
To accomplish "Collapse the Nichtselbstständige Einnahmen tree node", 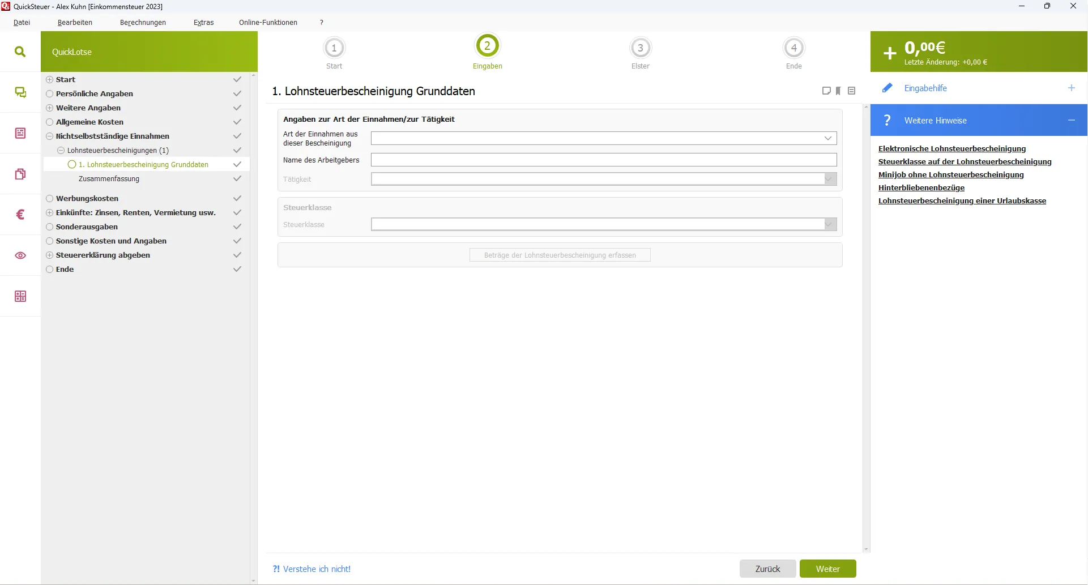I will (50, 136).
